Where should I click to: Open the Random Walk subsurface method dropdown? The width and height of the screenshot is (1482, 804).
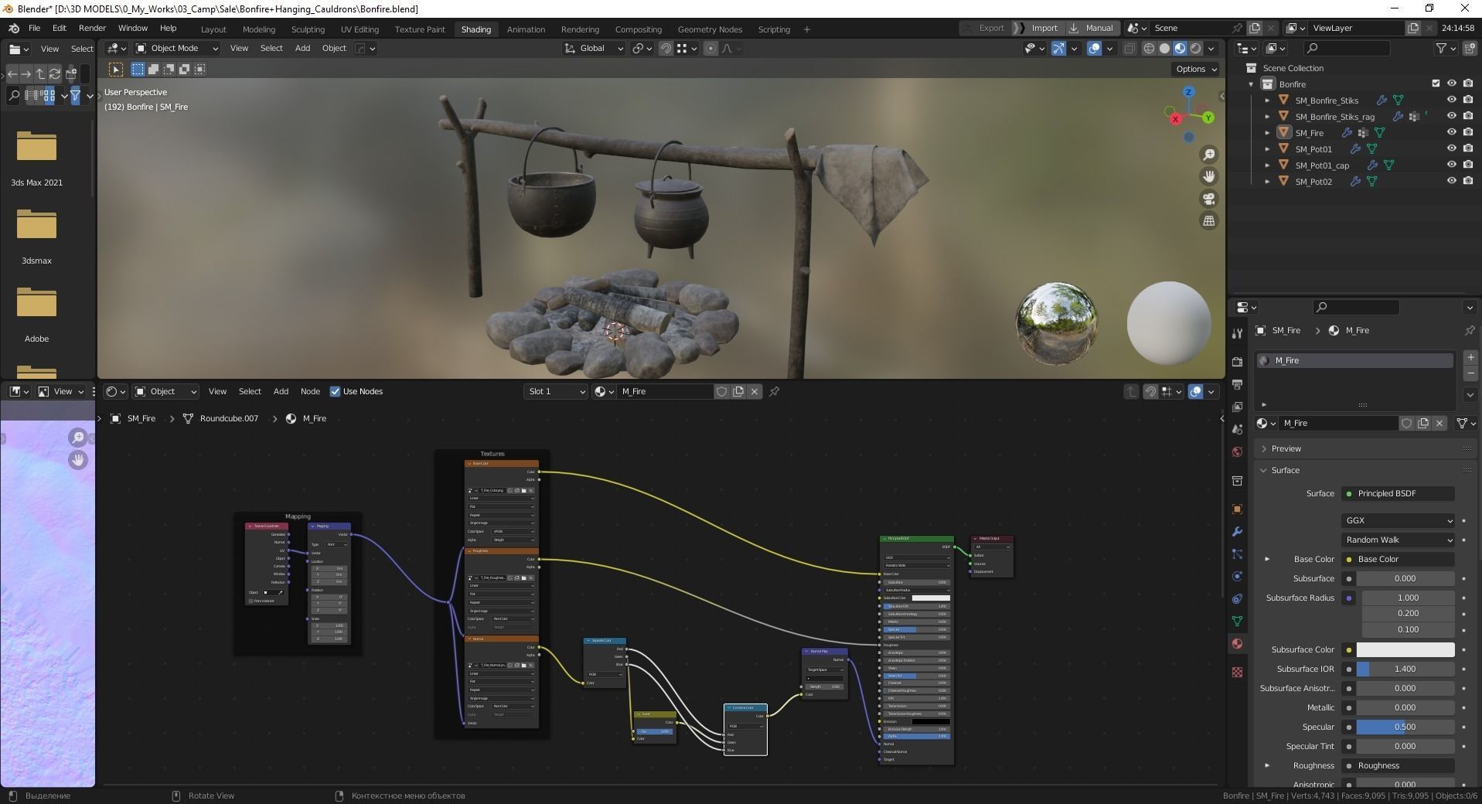tap(1397, 540)
